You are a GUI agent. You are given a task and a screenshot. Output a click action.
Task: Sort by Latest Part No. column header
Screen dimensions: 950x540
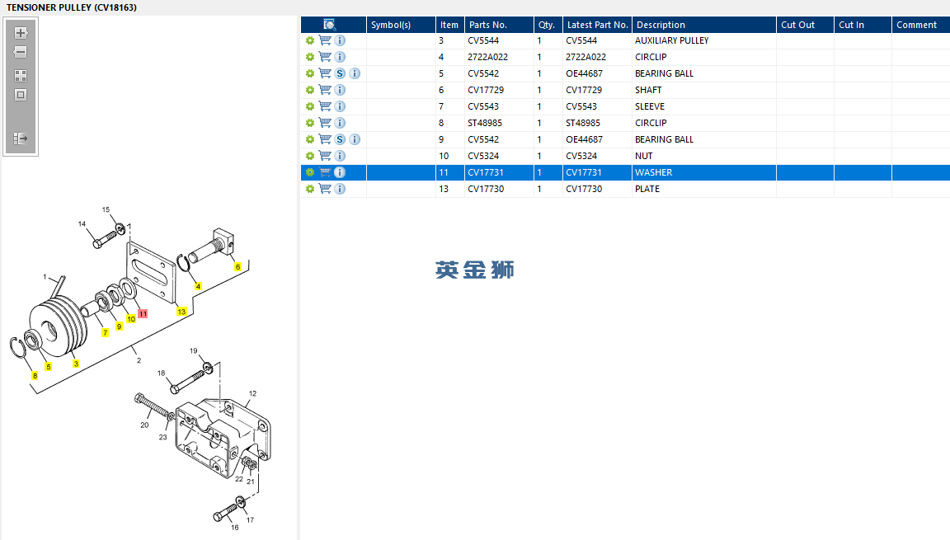click(597, 25)
